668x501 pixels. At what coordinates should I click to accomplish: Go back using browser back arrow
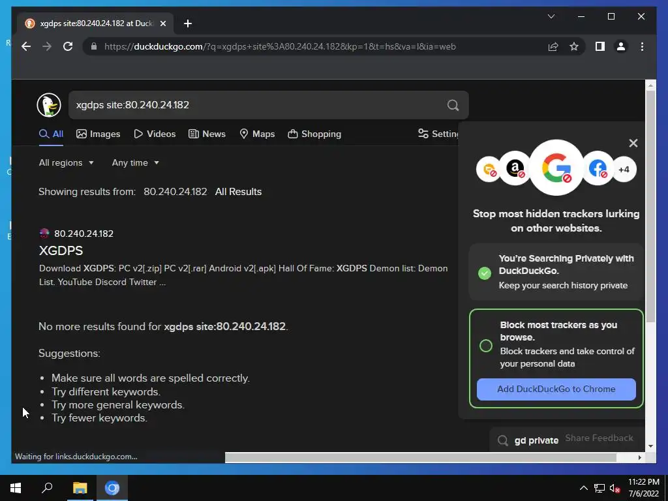click(x=26, y=46)
